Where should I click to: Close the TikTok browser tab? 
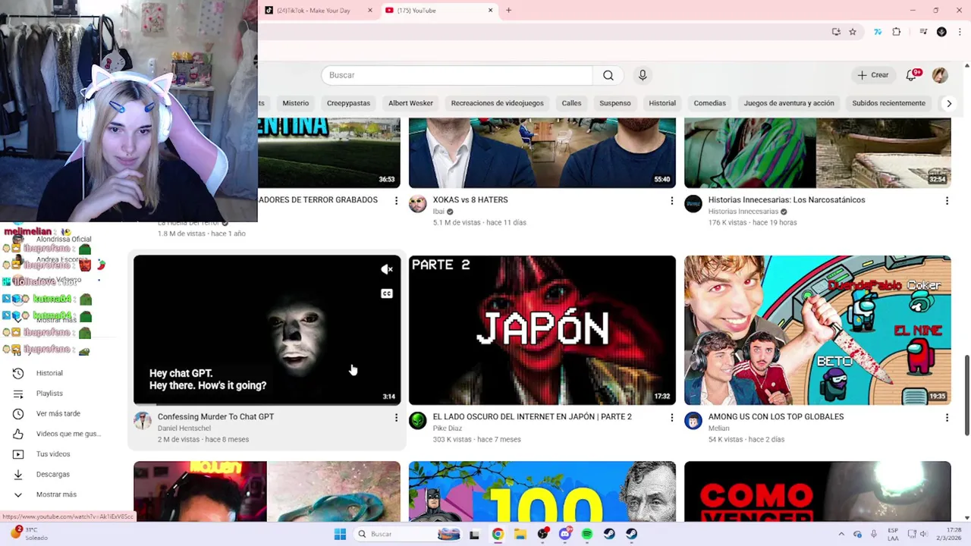click(370, 11)
